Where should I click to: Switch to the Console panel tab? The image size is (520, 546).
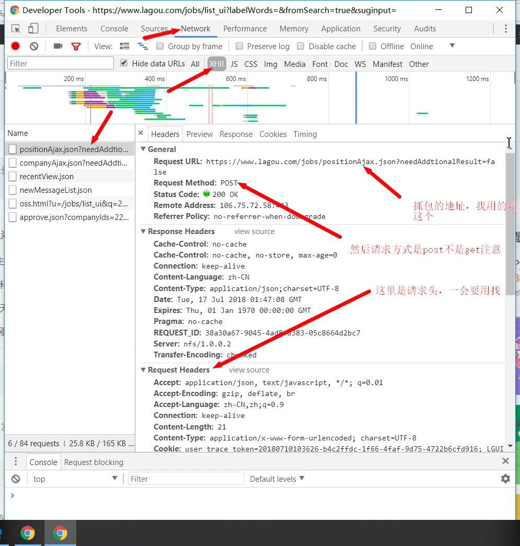114,29
